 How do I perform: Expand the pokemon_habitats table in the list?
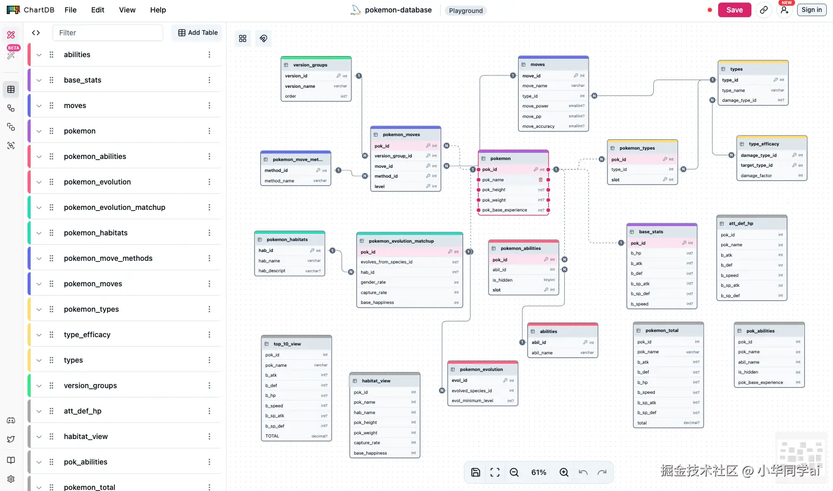pos(39,233)
